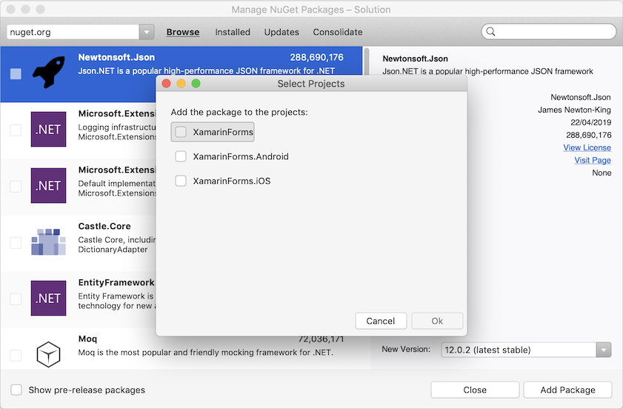Screen dimensions: 623x409
Task: Click the Add Package button
Action: pos(567,390)
